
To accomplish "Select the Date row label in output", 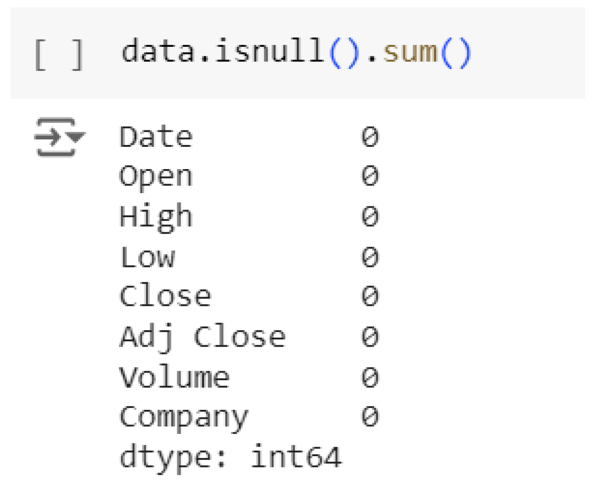I will pos(156,137).
